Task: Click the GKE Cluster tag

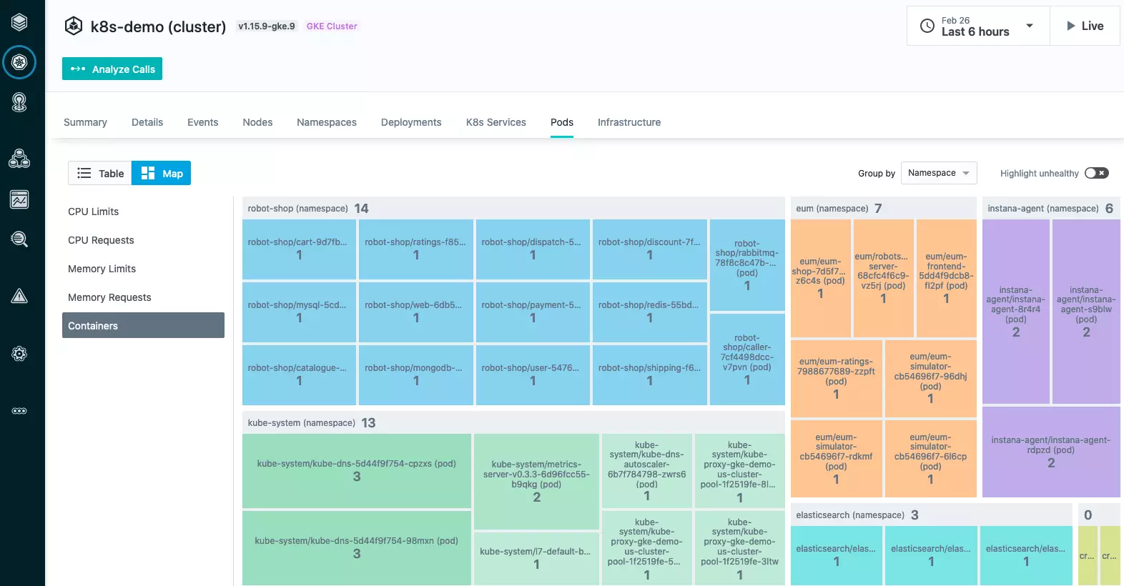Action: [x=332, y=26]
